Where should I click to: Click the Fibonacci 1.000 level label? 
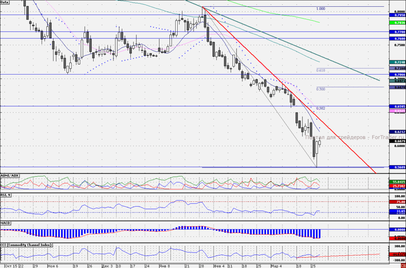320,9
